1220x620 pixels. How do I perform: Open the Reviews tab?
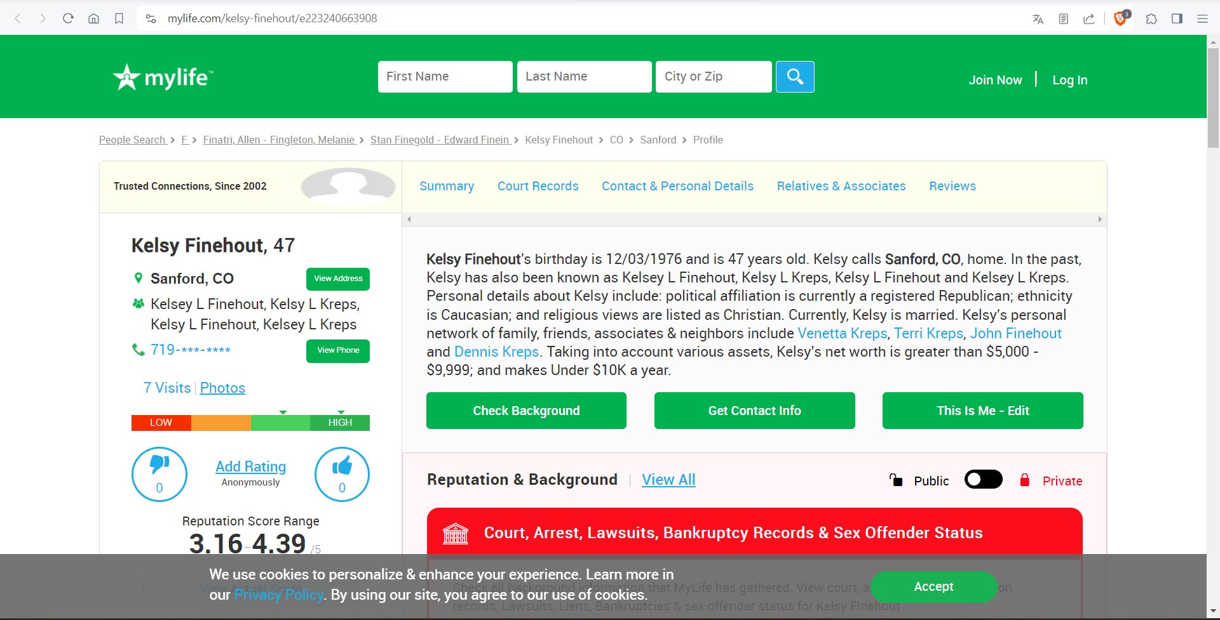point(952,186)
